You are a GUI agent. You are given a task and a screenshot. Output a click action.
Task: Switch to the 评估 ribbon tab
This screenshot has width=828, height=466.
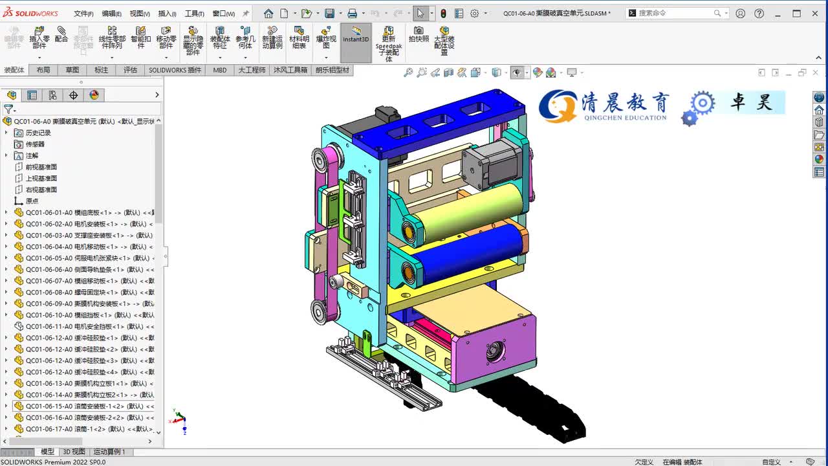(131, 70)
